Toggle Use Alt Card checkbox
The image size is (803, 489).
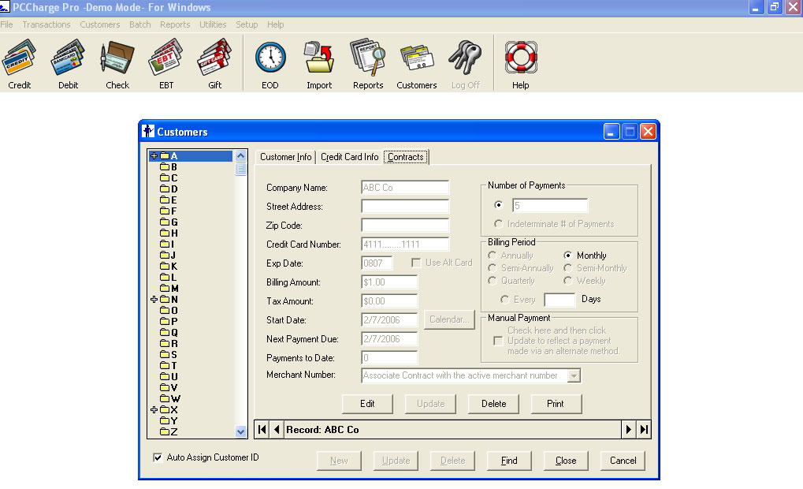[x=416, y=263]
